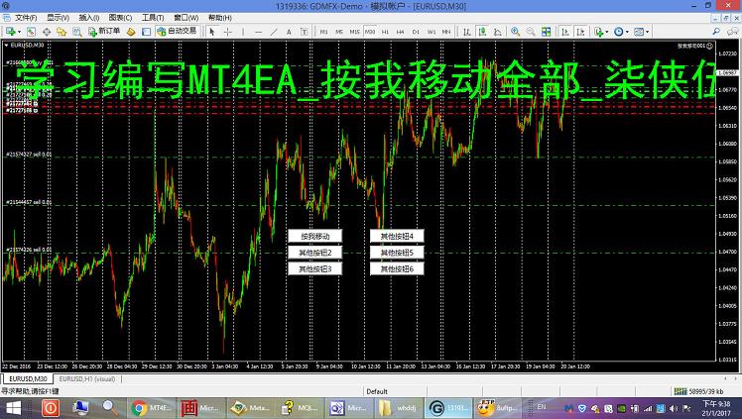Switch to MN timeframe
Image resolution: width=742 pixels, height=419 pixels.
[x=446, y=32]
